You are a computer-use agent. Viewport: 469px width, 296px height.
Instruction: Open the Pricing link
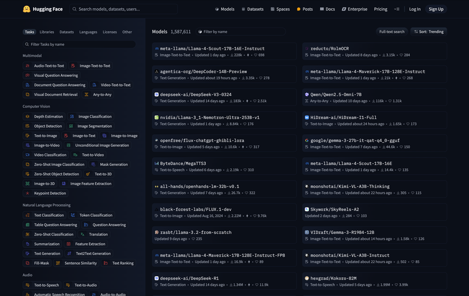pyautogui.click(x=380, y=9)
